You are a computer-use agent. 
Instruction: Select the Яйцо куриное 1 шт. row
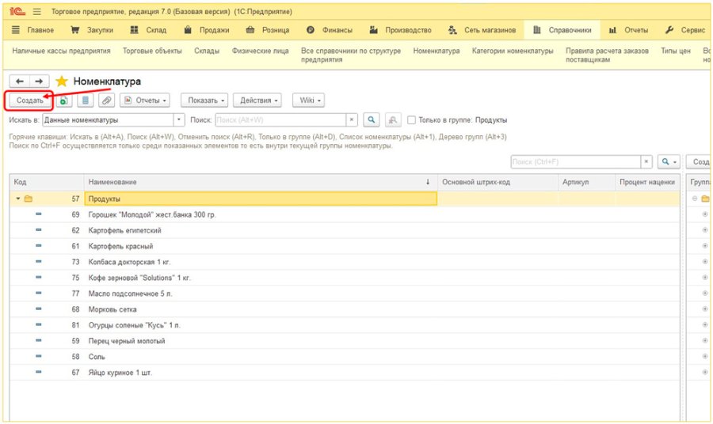[x=345, y=373]
